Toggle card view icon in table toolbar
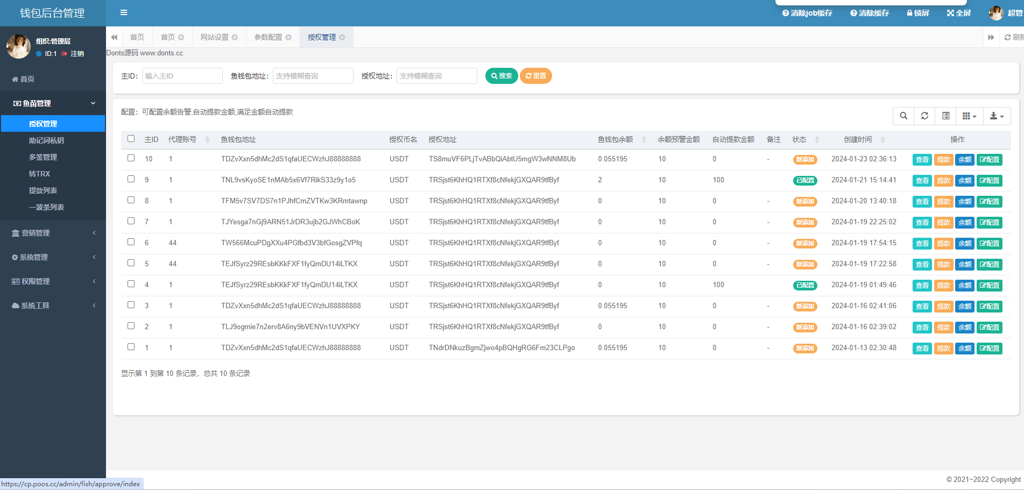Viewport: 1024px width, 490px height. 946,116
